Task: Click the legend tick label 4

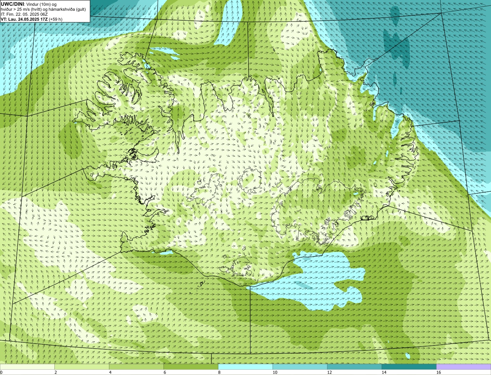Action: (110, 372)
